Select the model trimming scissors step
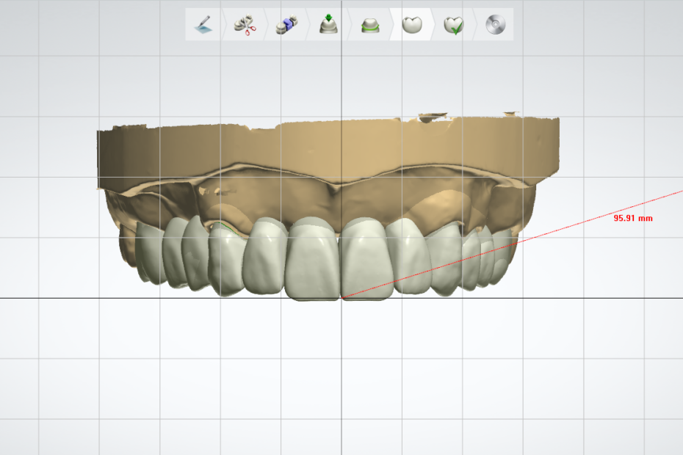The width and height of the screenshot is (683, 455). (x=245, y=24)
